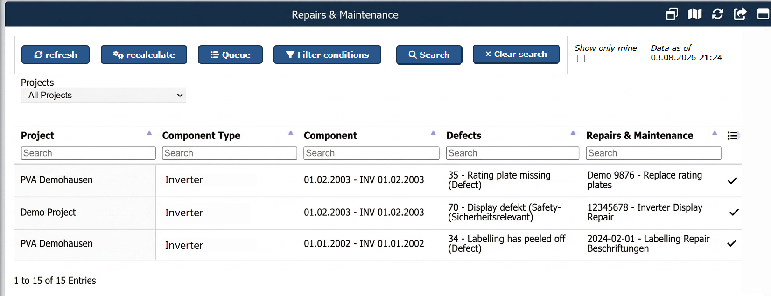771x296 pixels.
Task: Sort by Project column arrow
Action: point(149,133)
